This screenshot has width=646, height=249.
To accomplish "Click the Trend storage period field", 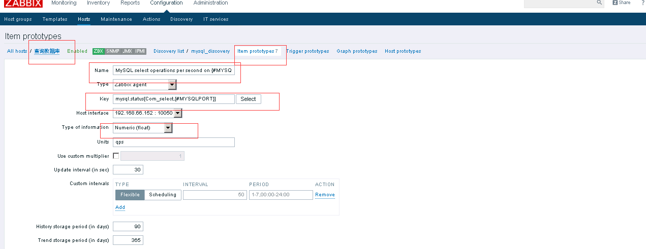I will (128, 240).
